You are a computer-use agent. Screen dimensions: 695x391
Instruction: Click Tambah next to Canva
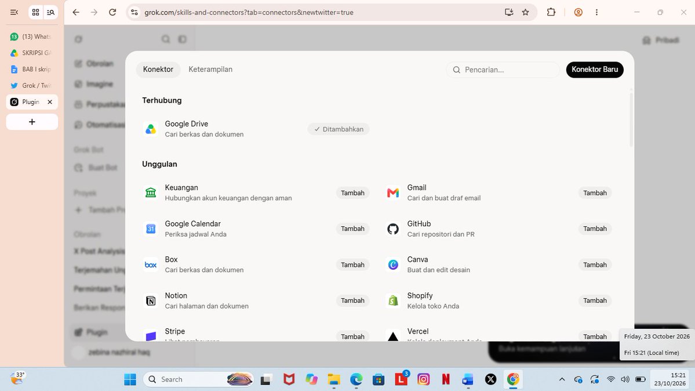595,265
